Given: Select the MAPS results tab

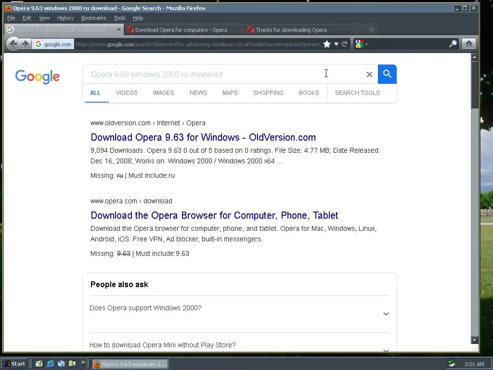Looking at the screenshot, I should coord(230,93).
